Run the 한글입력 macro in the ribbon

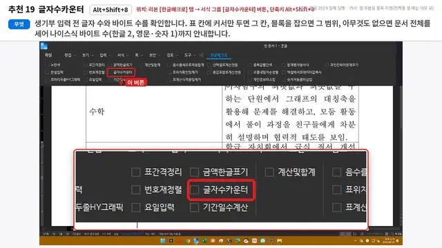point(55,72)
